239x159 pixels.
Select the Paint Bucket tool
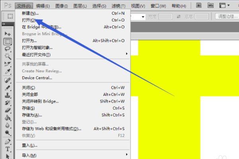(8, 118)
